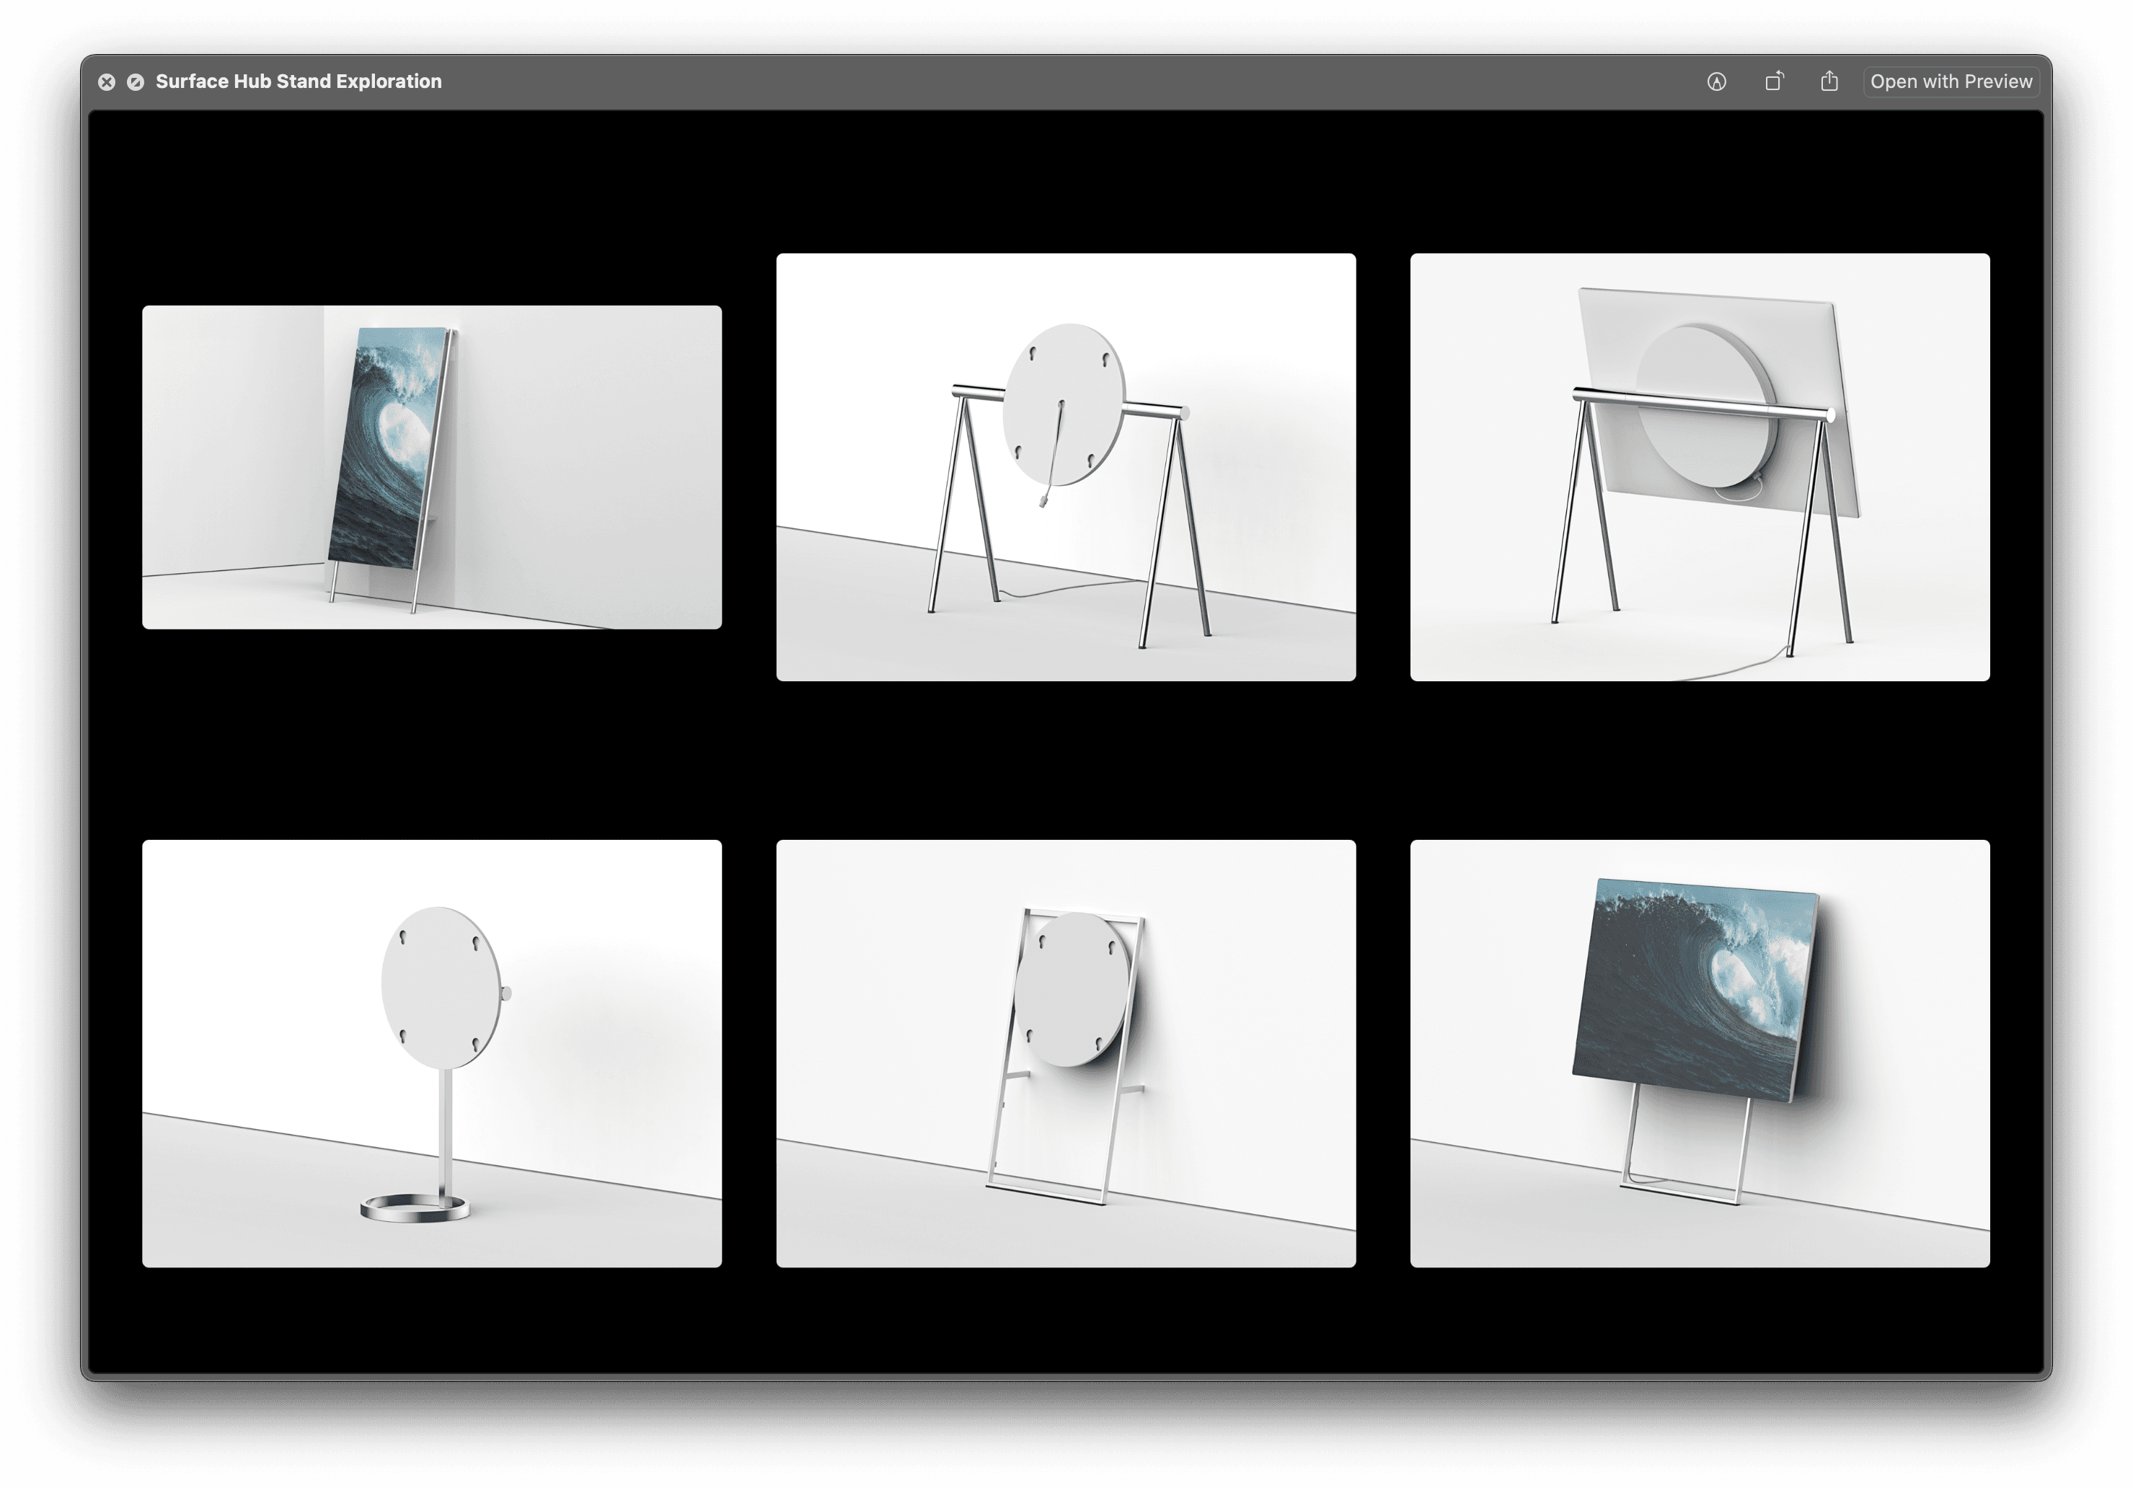
Task: Click the round disc atop the pedestal pole
Action: click(441, 988)
